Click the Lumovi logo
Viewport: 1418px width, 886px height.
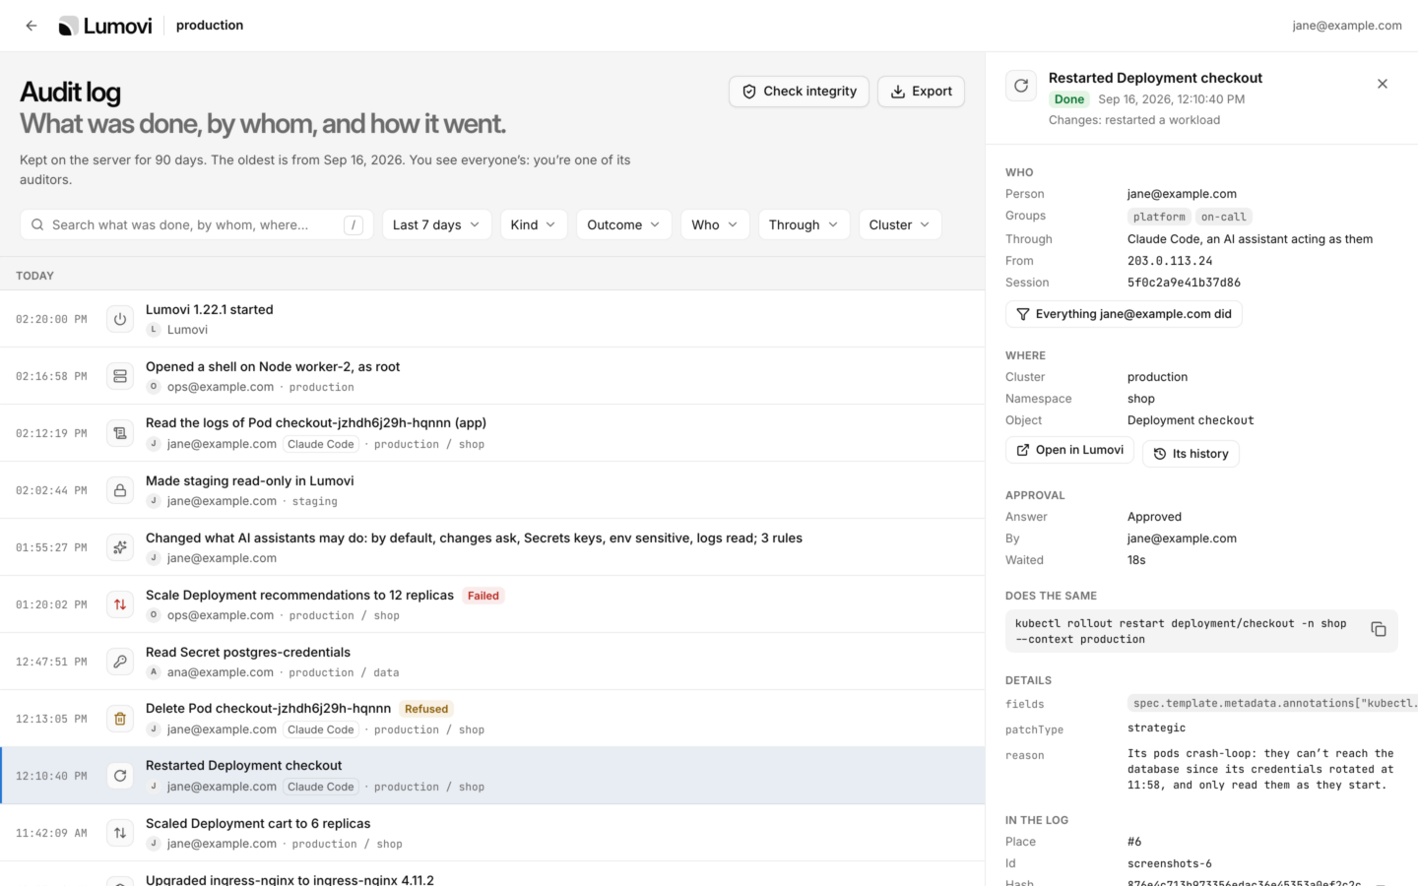[x=105, y=26]
